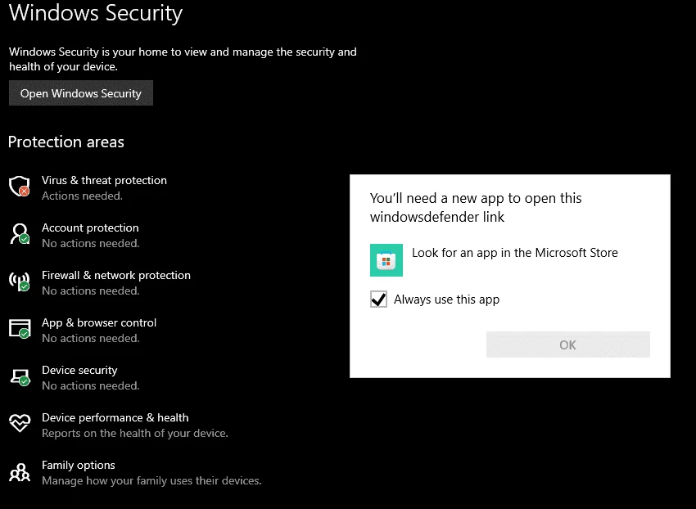Screen dimensions: 696x509
Task: Click Reports on the health of your device
Action: click(135, 433)
